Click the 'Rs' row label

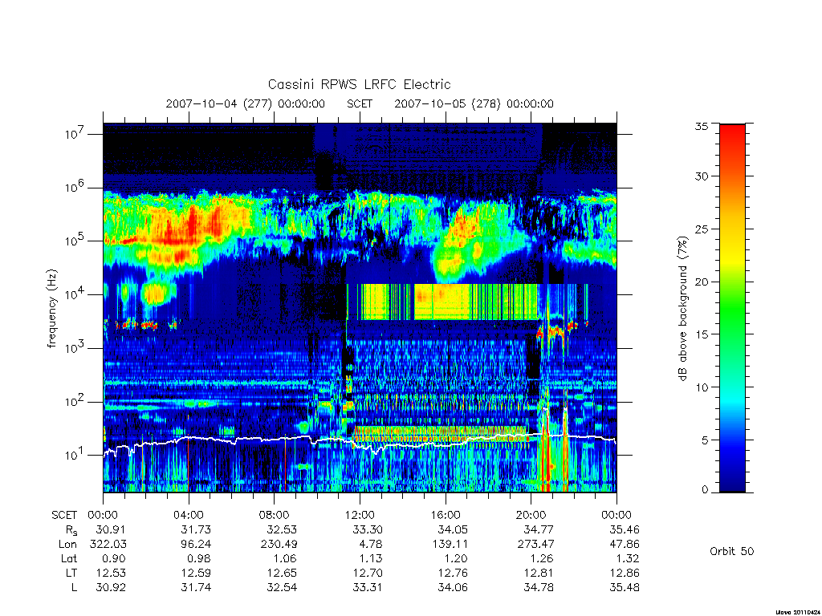tap(71, 530)
